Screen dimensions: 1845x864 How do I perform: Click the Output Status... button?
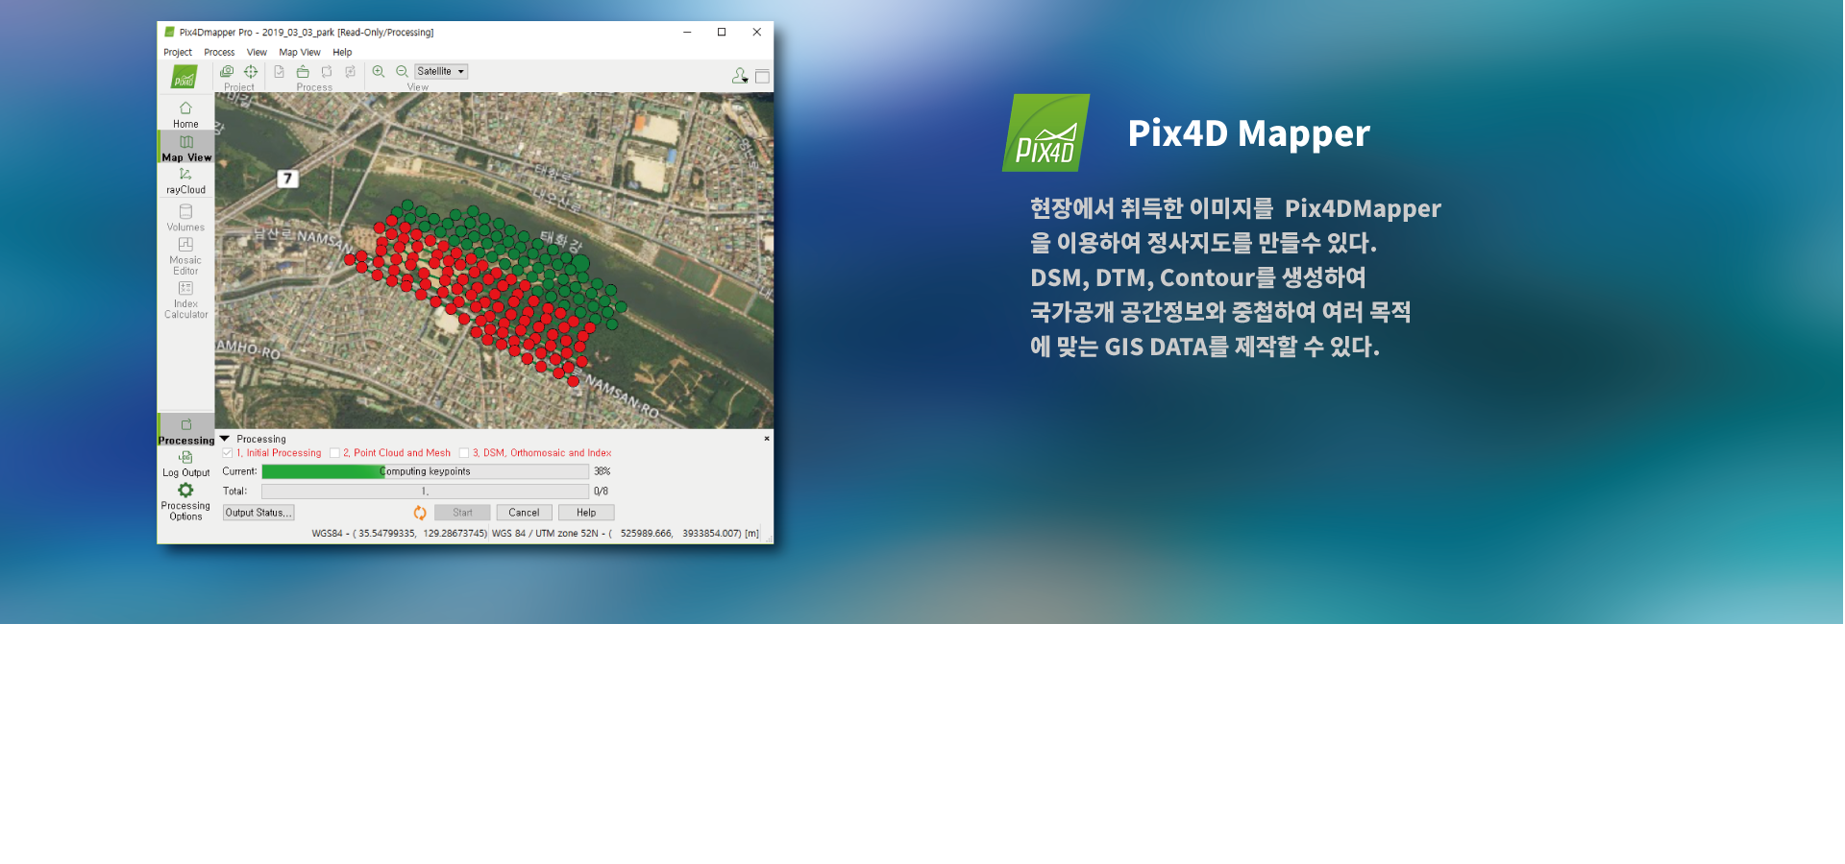click(258, 513)
